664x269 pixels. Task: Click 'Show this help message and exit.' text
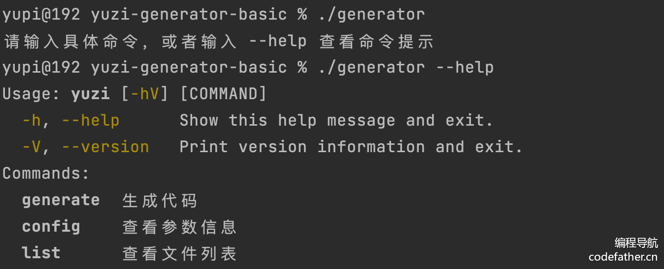click(336, 120)
